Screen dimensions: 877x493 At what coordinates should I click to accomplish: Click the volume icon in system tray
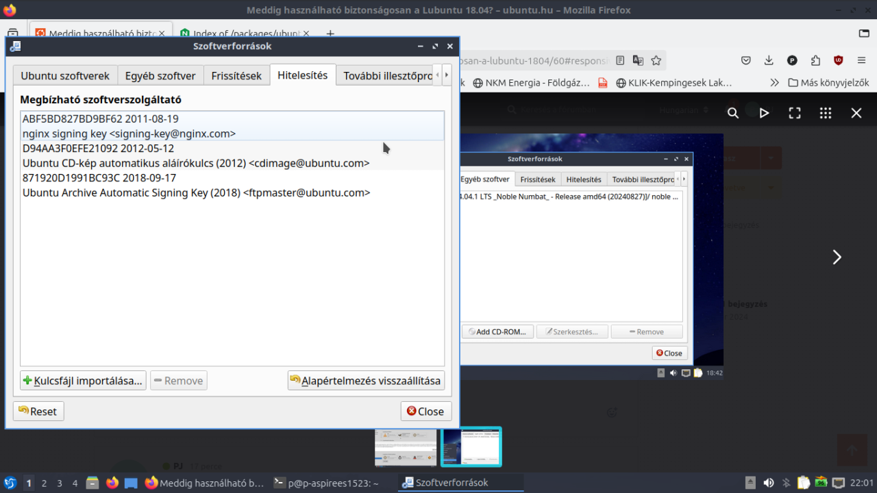(x=769, y=483)
